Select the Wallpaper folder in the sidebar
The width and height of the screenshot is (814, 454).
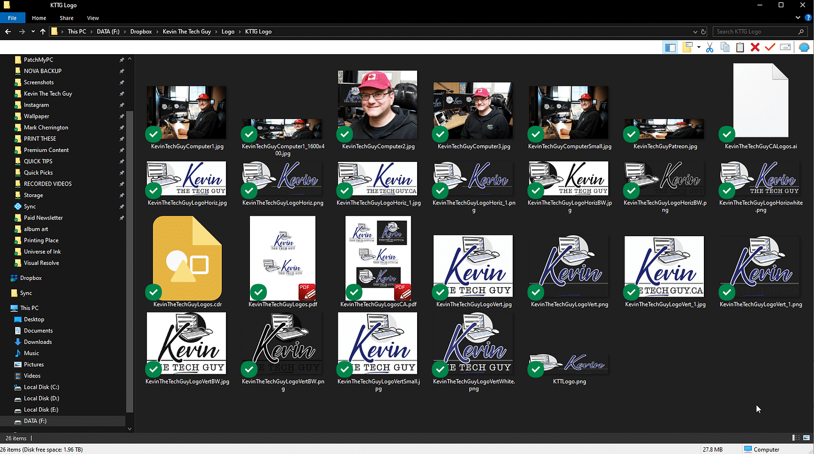[36, 116]
